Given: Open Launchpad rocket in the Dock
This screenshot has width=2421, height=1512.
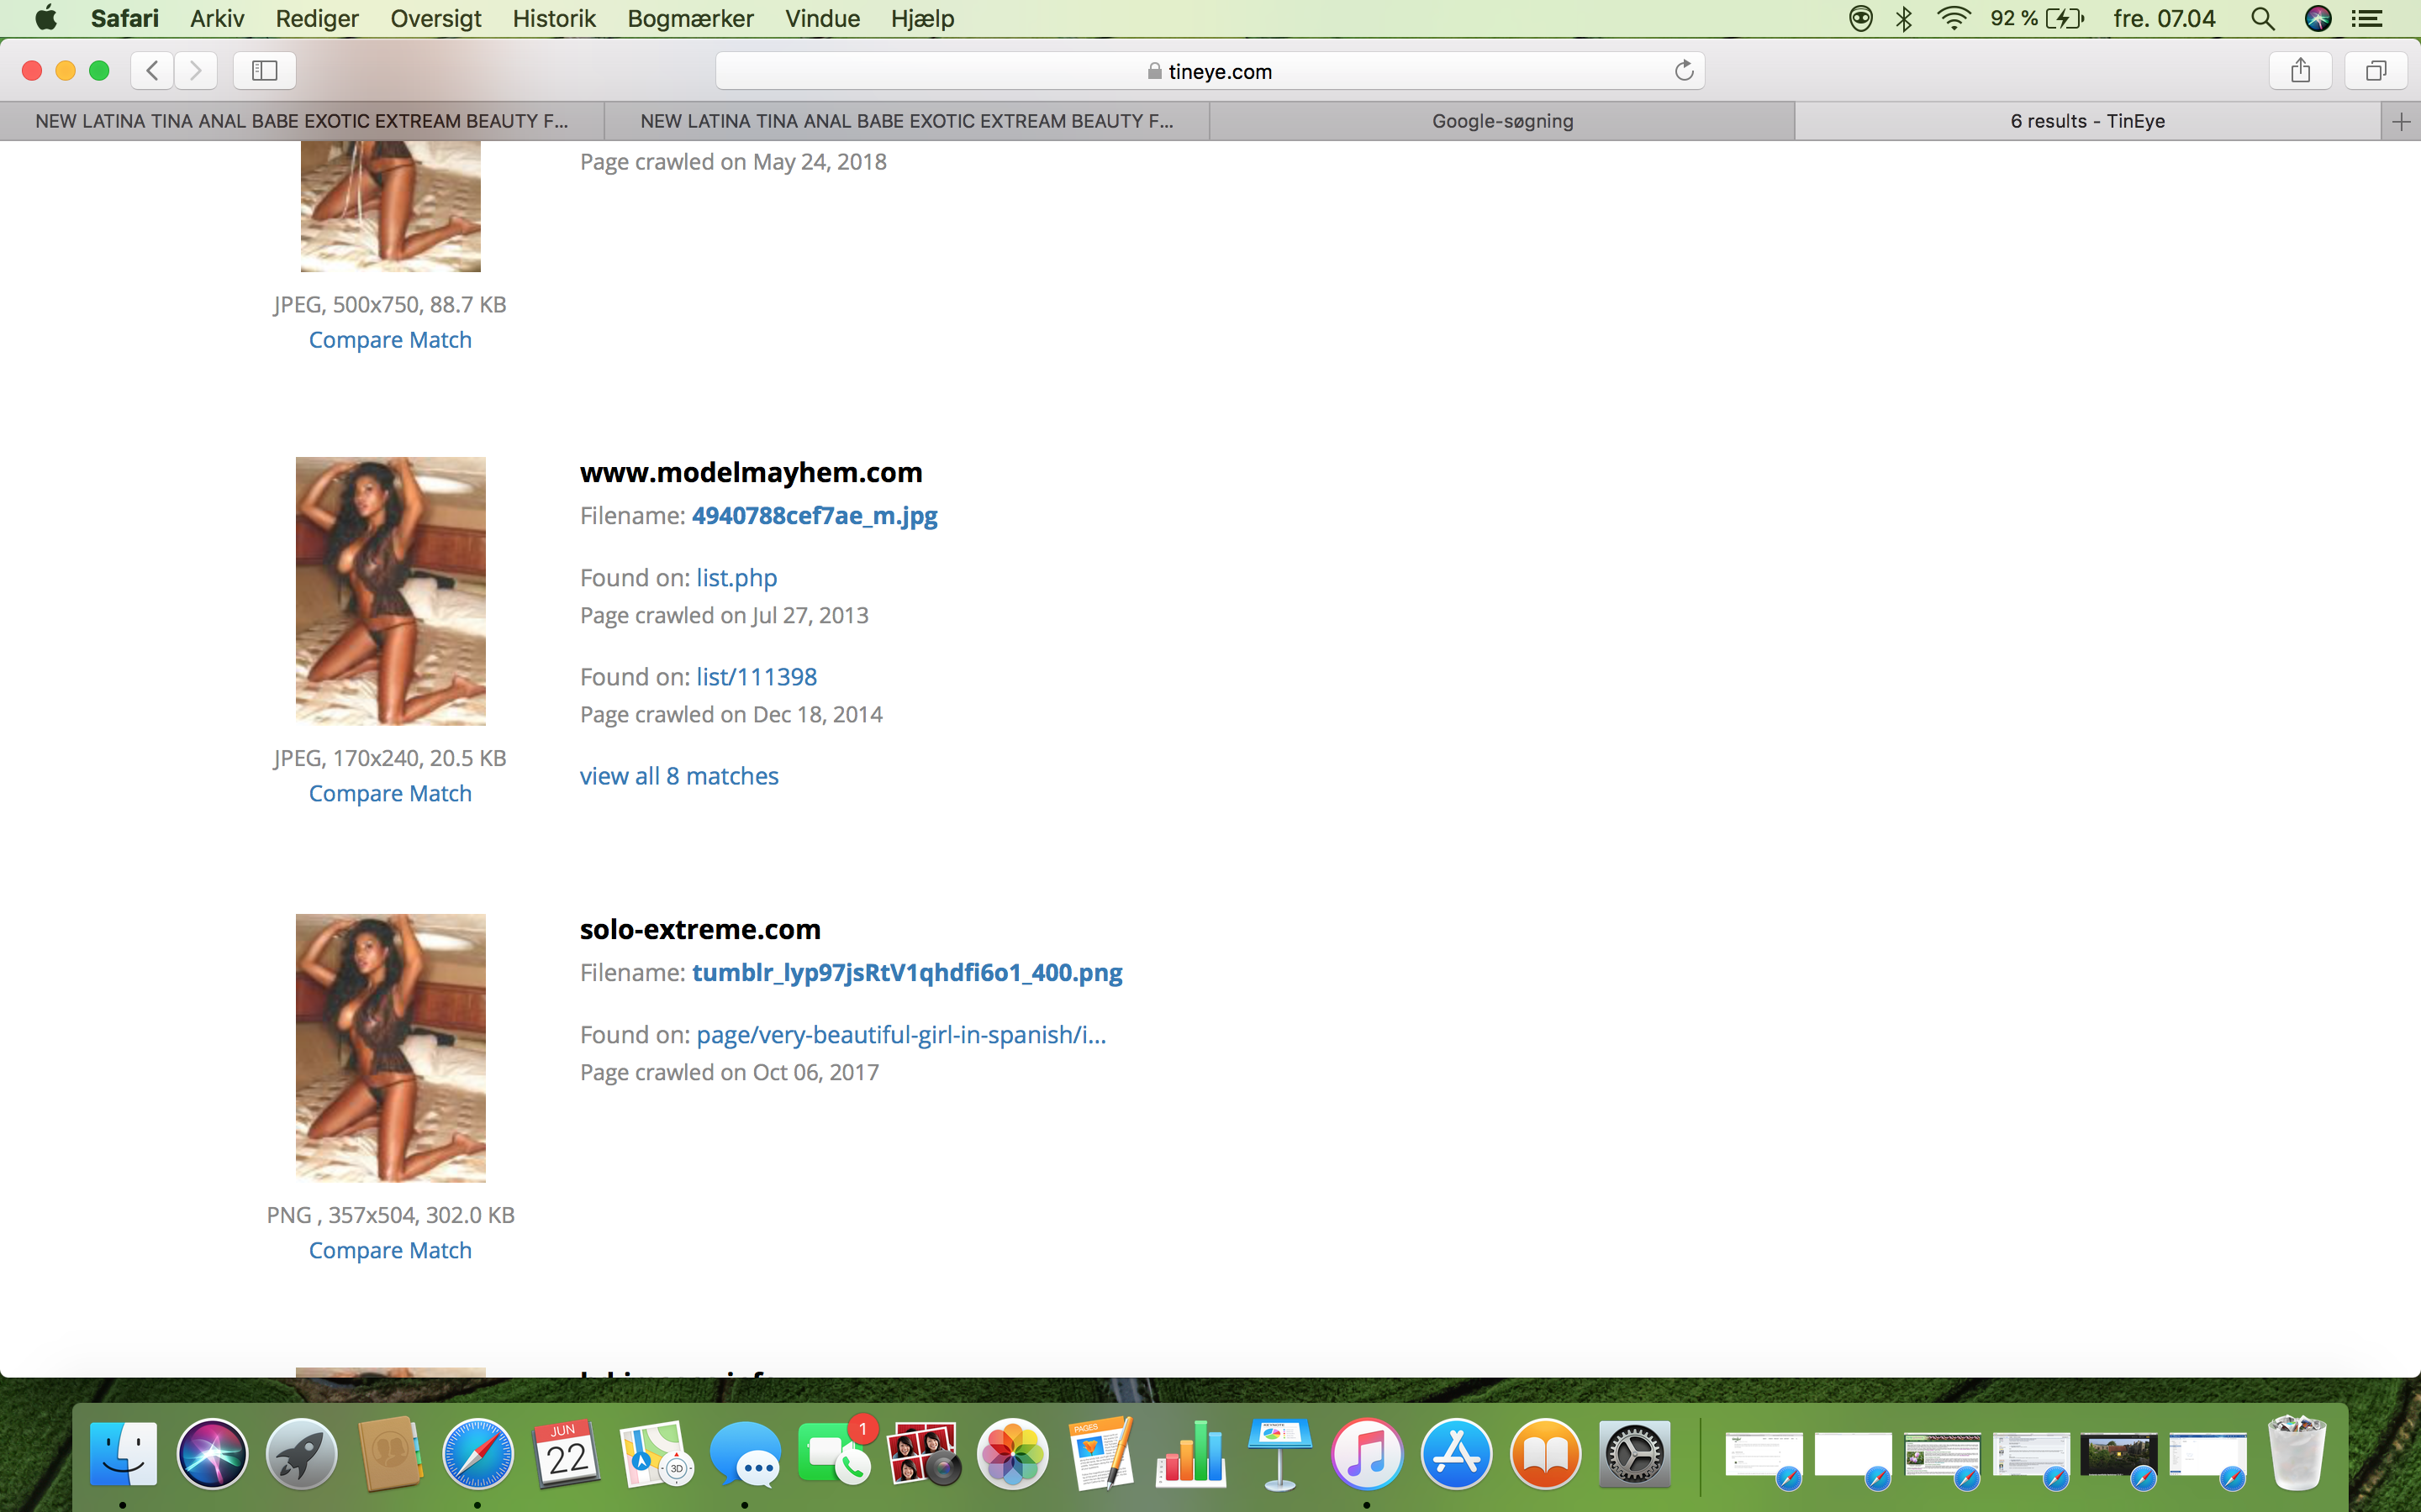Looking at the screenshot, I should (x=301, y=1454).
